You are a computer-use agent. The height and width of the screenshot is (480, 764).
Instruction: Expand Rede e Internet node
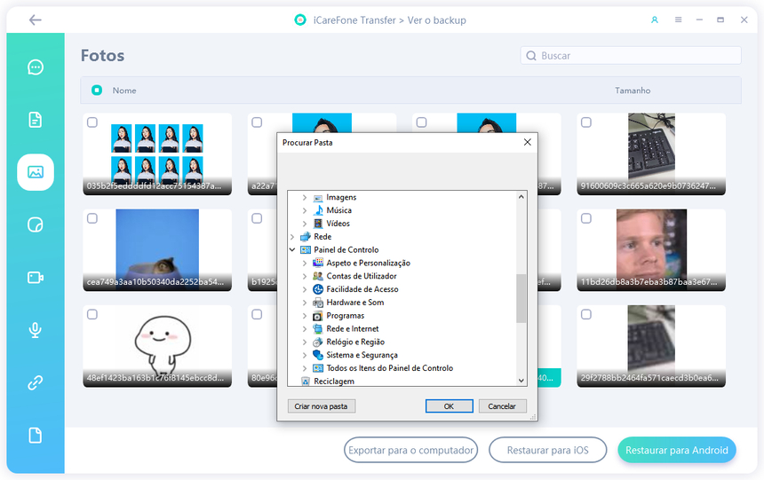point(305,328)
